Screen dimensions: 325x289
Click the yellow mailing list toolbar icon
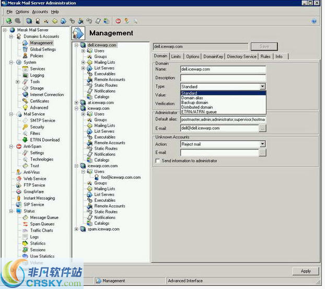pyautogui.click(x=55, y=21)
